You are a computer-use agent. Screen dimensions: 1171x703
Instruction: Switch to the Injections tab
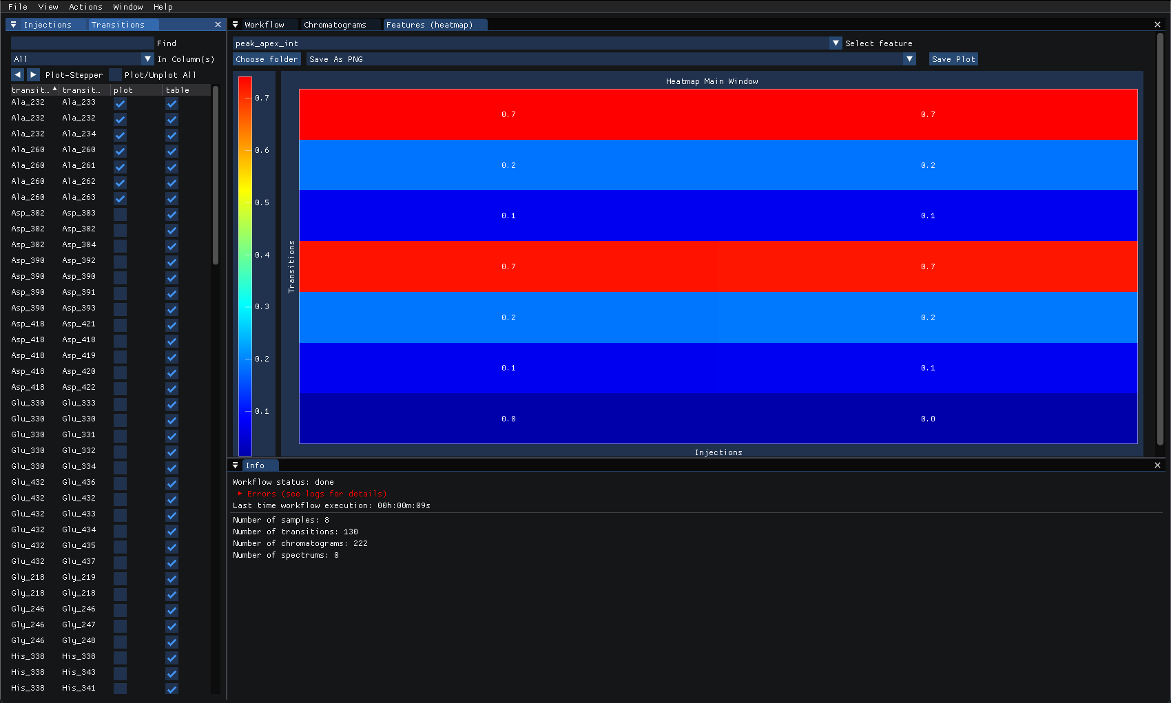[48, 25]
